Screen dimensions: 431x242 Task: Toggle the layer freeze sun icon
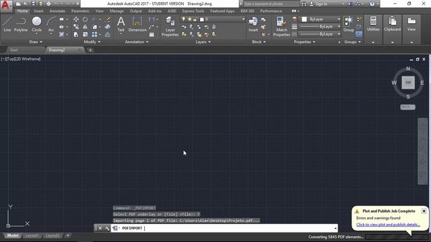[x=189, y=19]
